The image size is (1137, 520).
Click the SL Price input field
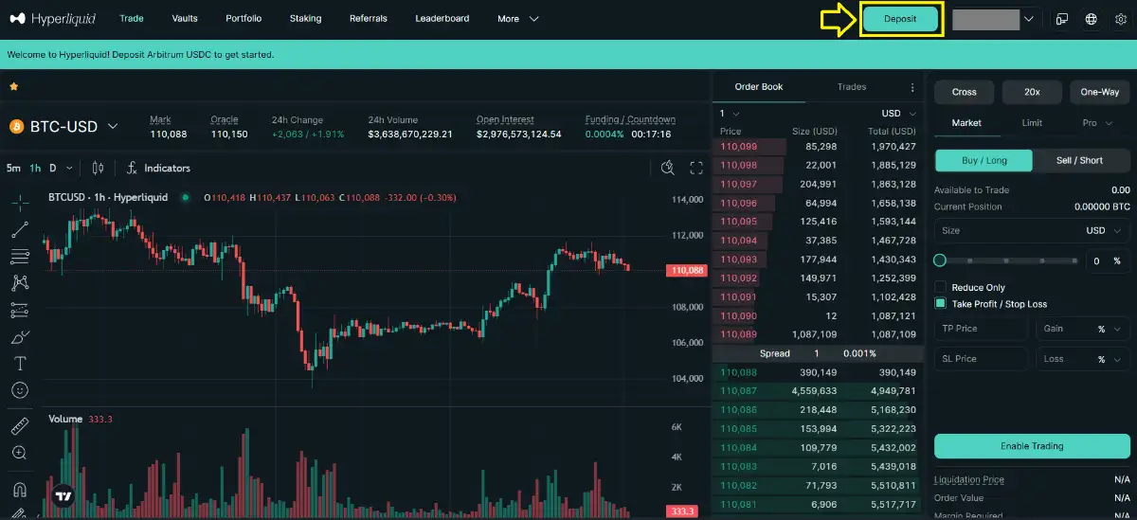[981, 359]
